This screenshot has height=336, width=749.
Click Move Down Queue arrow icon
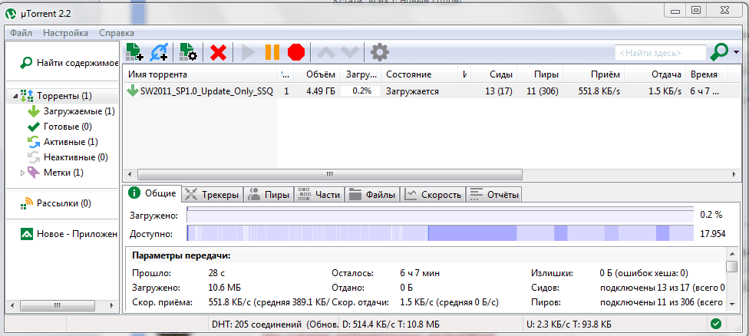[x=350, y=52]
